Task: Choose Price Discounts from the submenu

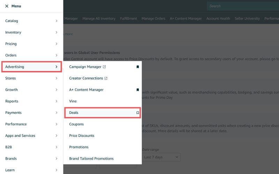Action: (82, 136)
